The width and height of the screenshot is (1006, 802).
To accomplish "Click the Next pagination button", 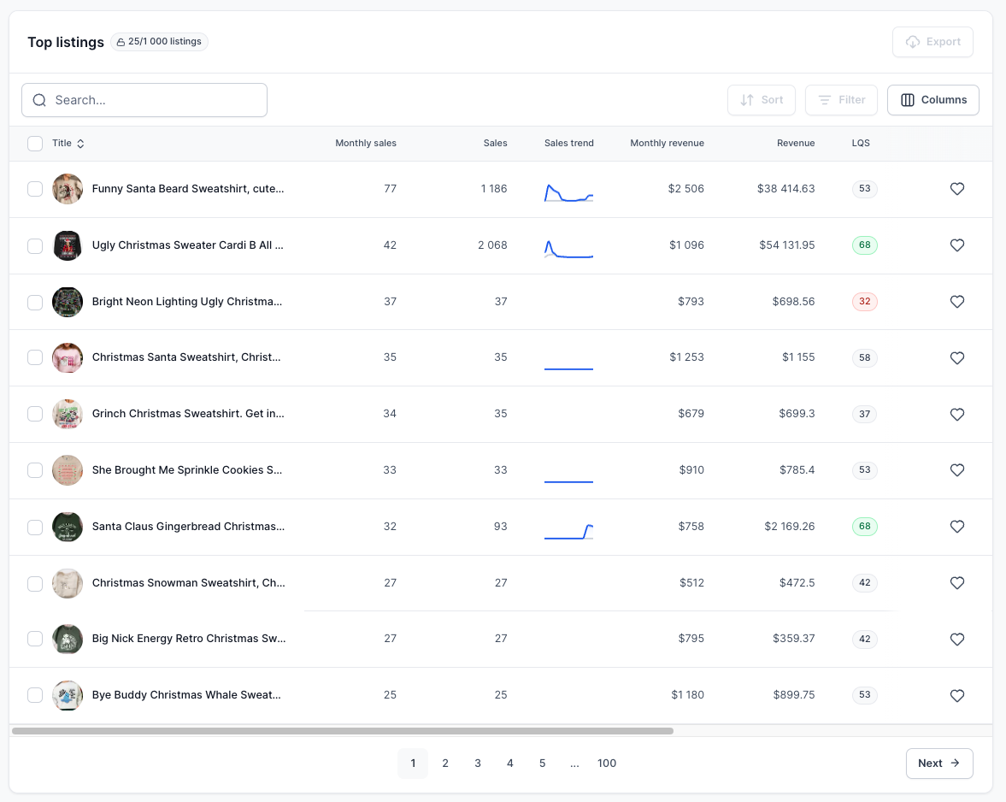I will 939,763.
